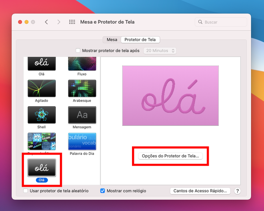Click the search magnifier icon
This screenshot has width=264, height=211.
[200, 22]
